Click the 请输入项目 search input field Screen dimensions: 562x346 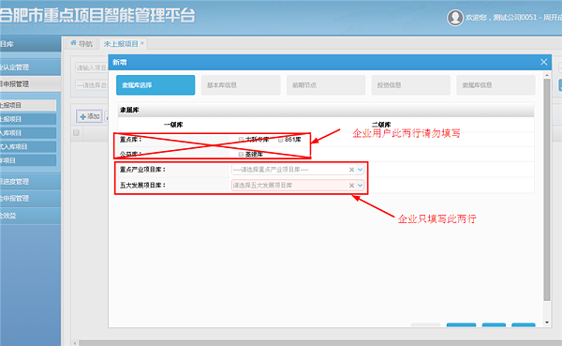92,68
